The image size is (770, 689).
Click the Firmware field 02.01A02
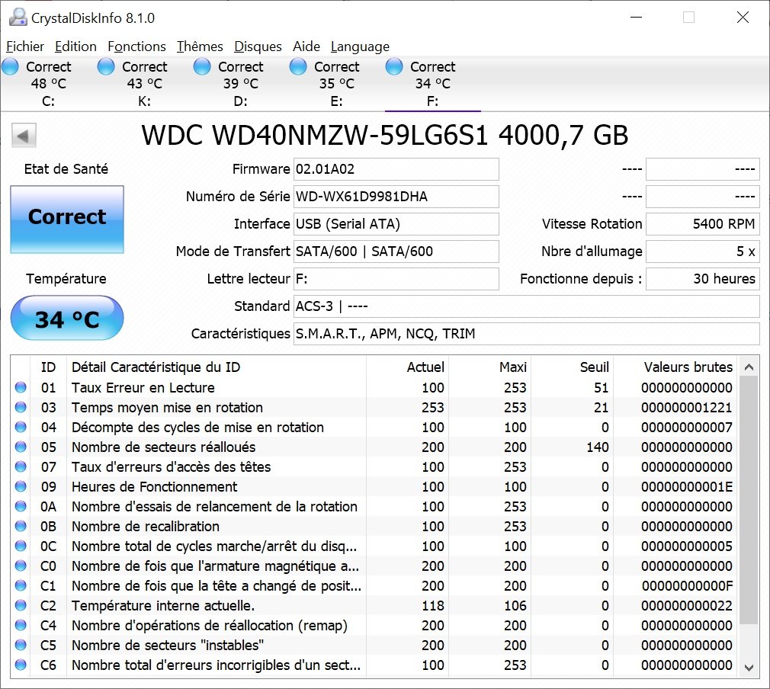(x=396, y=169)
